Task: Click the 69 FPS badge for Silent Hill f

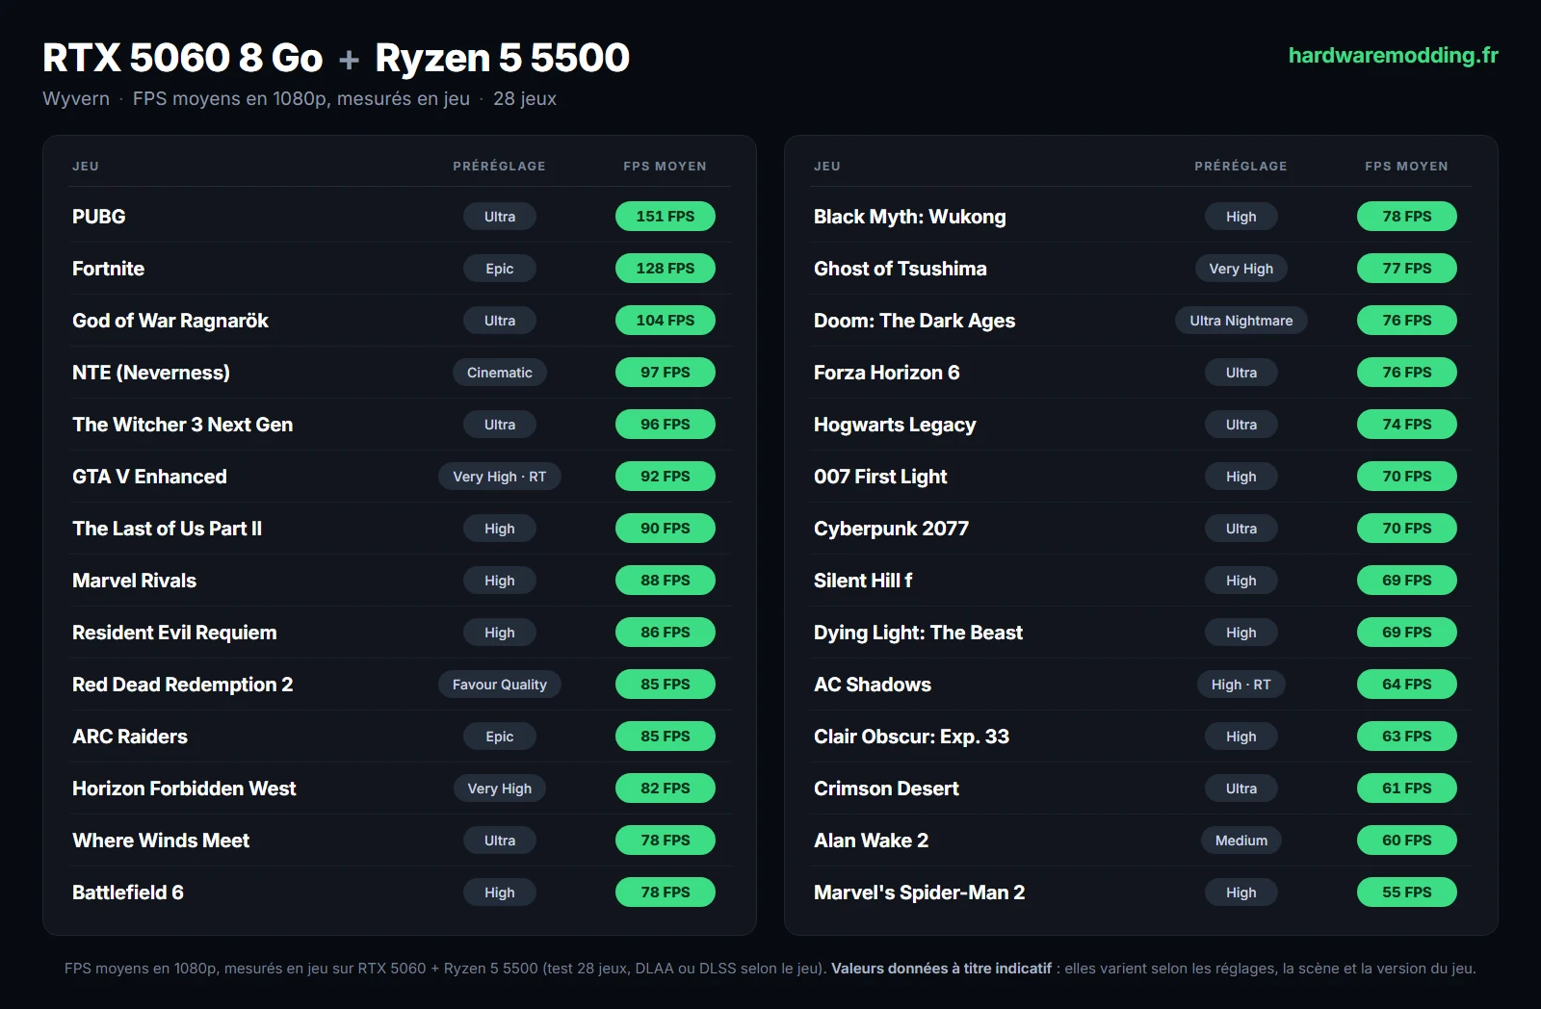Action: click(x=1407, y=581)
